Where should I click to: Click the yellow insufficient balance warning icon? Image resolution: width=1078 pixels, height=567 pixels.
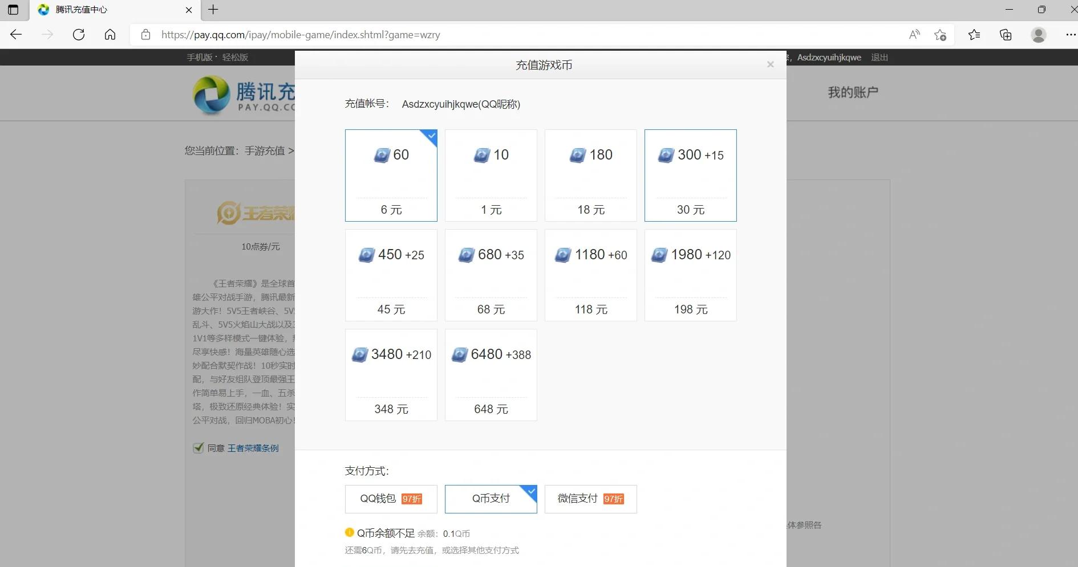(x=350, y=532)
